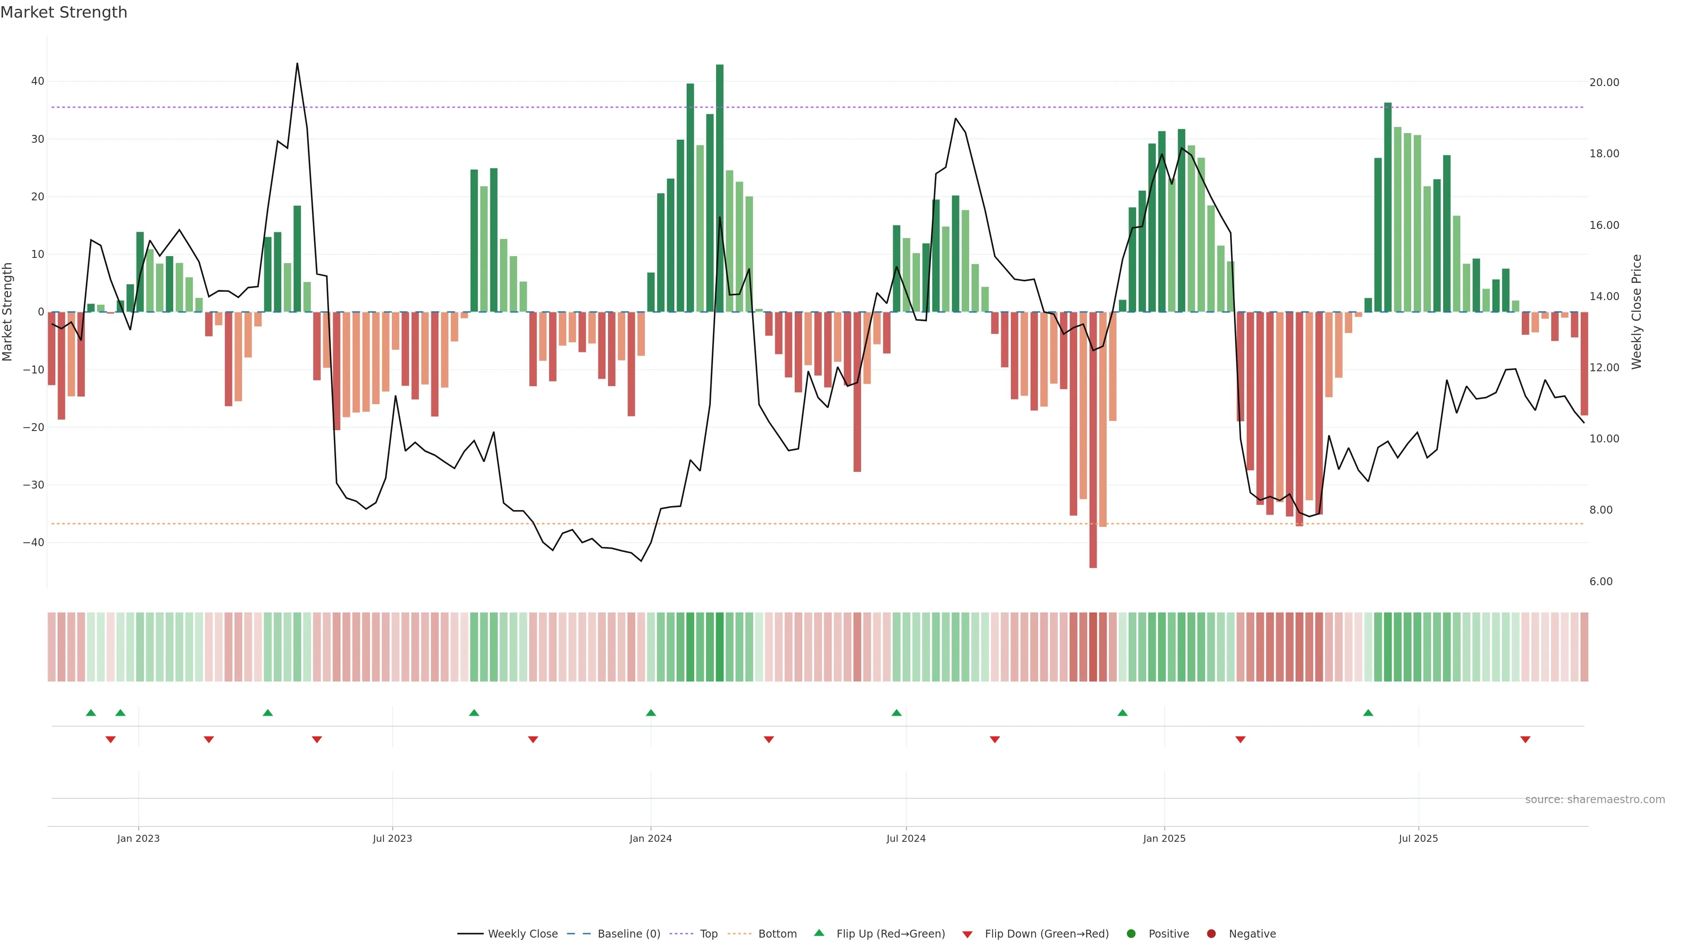Click the dark green heatmap cell near early 2024
Viewport: 1687px width, 949px height.
point(720,647)
